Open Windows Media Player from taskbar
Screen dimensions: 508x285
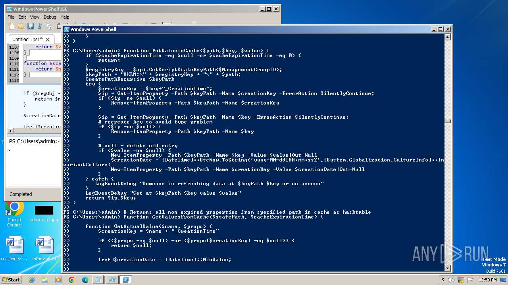pos(58,280)
